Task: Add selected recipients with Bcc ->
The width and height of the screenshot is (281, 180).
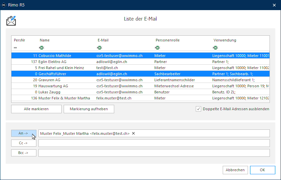Action: (24, 153)
